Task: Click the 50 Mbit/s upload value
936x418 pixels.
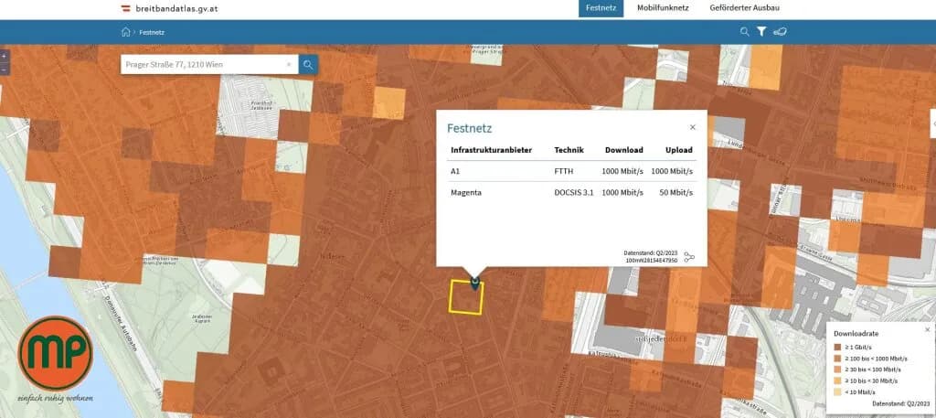Action: pyautogui.click(x=676, y=193)
